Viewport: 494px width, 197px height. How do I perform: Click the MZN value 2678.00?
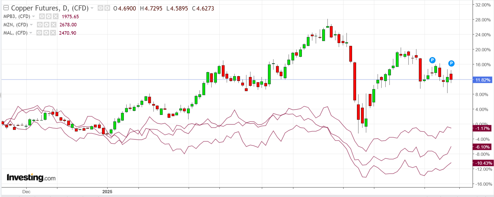pyautogui.click(x=68, y=25)
